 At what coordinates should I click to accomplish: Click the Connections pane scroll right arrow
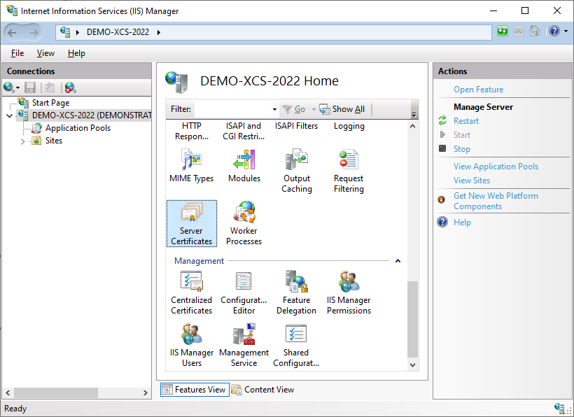pos(146,393)
